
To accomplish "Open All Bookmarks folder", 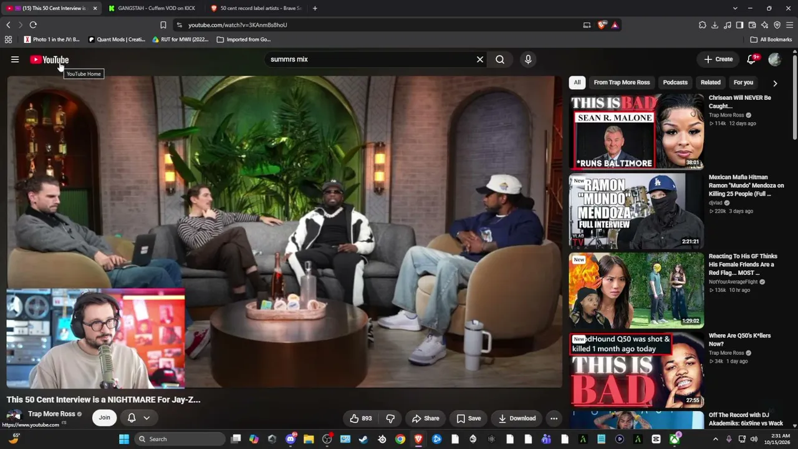I will tap(771, 39).
